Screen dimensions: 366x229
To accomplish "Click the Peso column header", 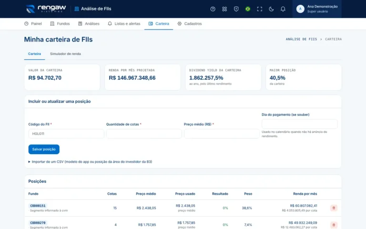I will click(x=248, y=194).
